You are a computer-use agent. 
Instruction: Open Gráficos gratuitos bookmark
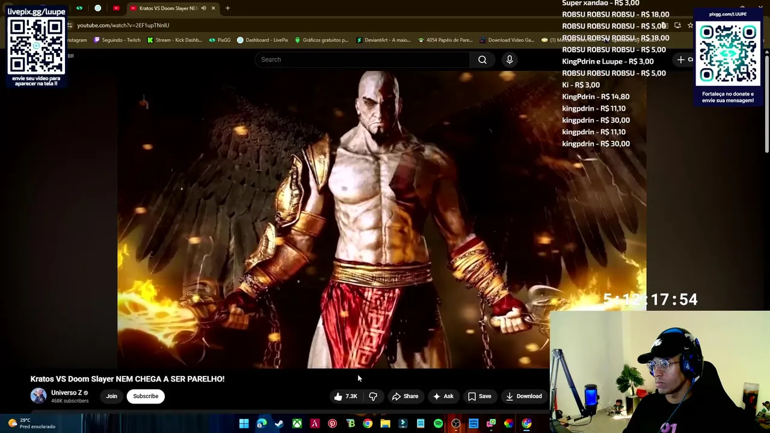tap(321, 40)
